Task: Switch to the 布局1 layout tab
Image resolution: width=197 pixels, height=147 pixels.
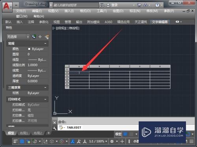Action: click(x=24, y=133)
